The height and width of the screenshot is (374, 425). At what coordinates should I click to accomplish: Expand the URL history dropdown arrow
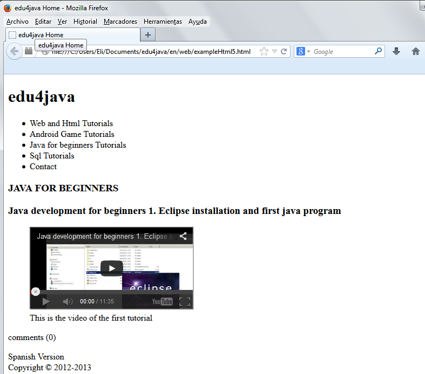point(274,51)
